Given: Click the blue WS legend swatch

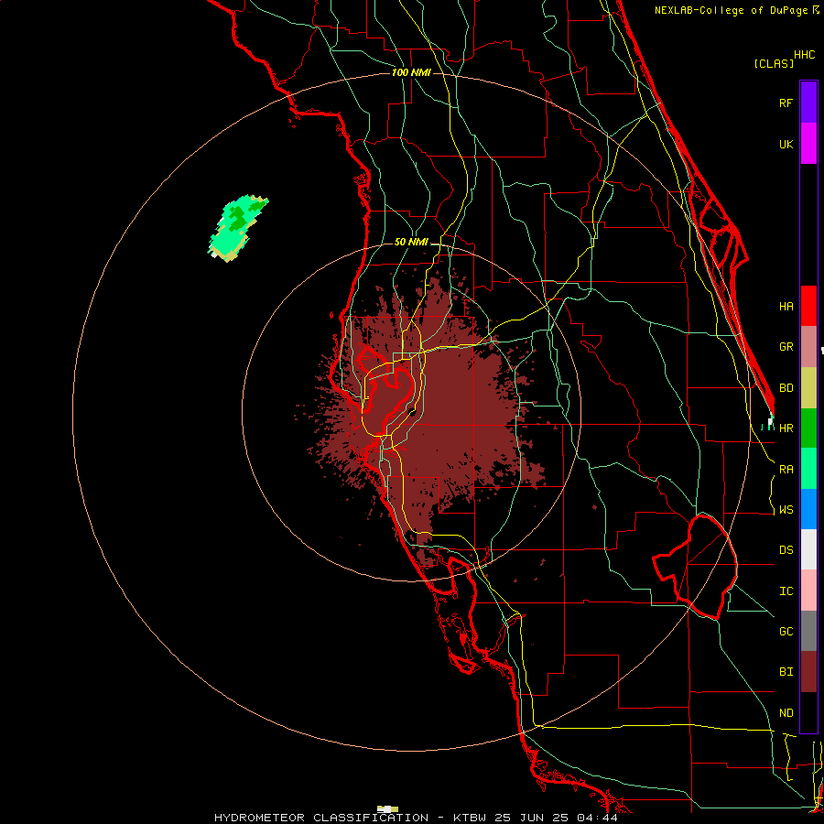Looking at the screenshot, I should click(808, 509).
